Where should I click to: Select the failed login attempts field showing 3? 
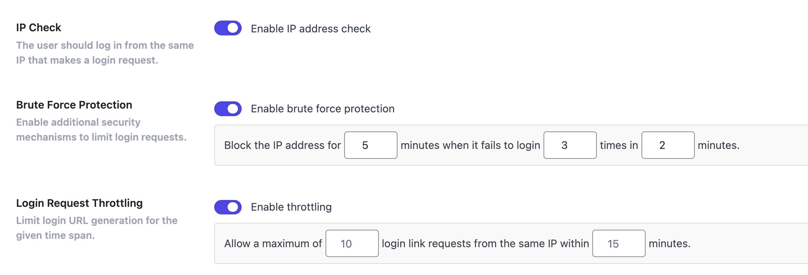click(x=569, y=145)
